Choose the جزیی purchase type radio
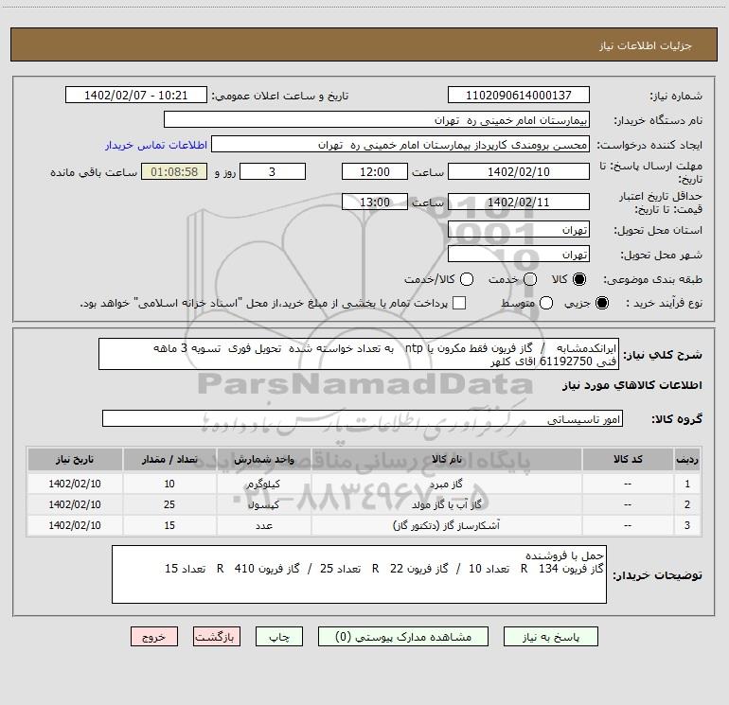The width and height of the screenshot is (729, 705). point(602,303)
